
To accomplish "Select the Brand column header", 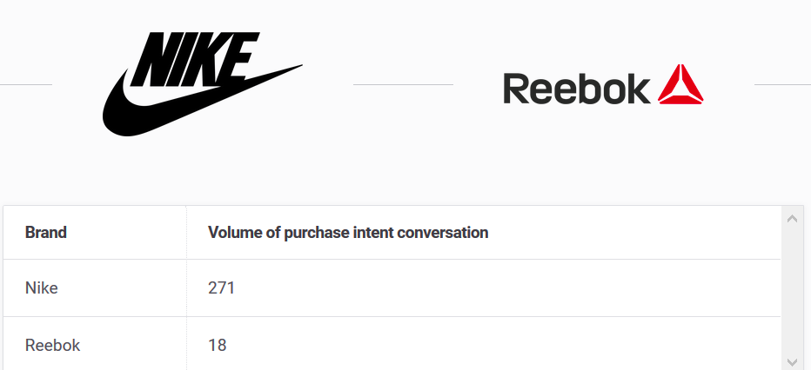I will click(x=46, y=233).
